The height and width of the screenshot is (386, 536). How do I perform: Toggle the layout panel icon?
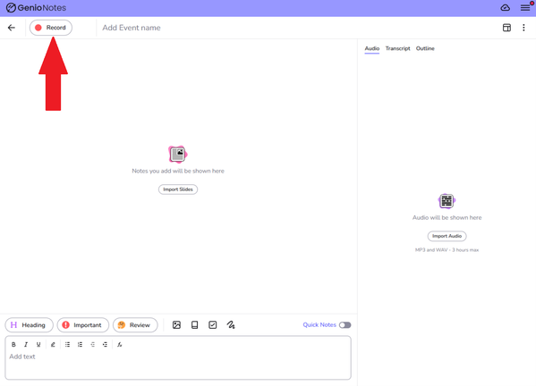(506, 28)
